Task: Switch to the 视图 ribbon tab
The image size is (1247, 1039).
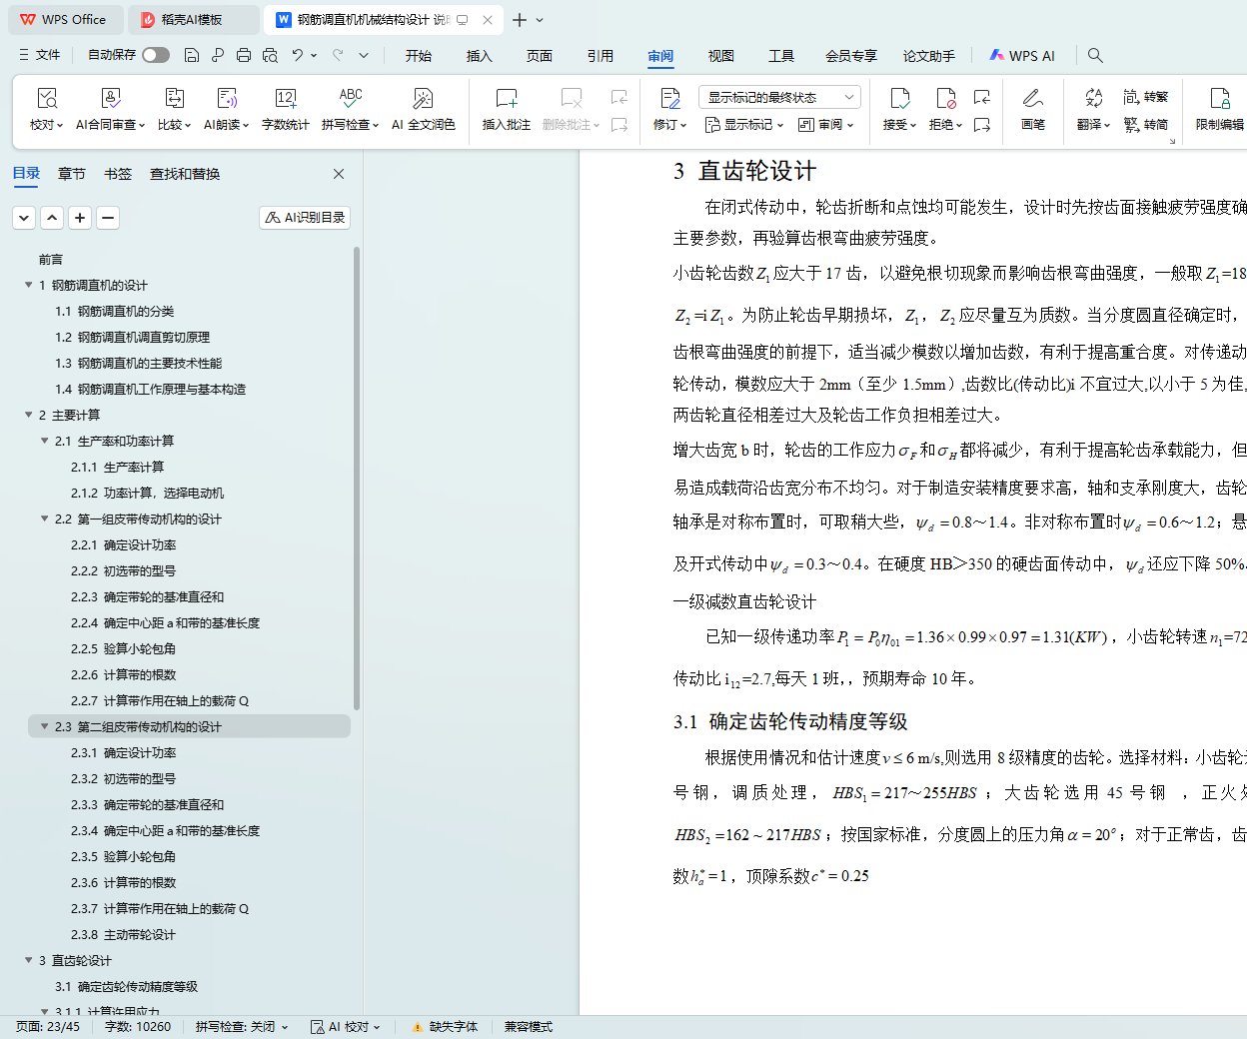Action: tap(721, 56)
